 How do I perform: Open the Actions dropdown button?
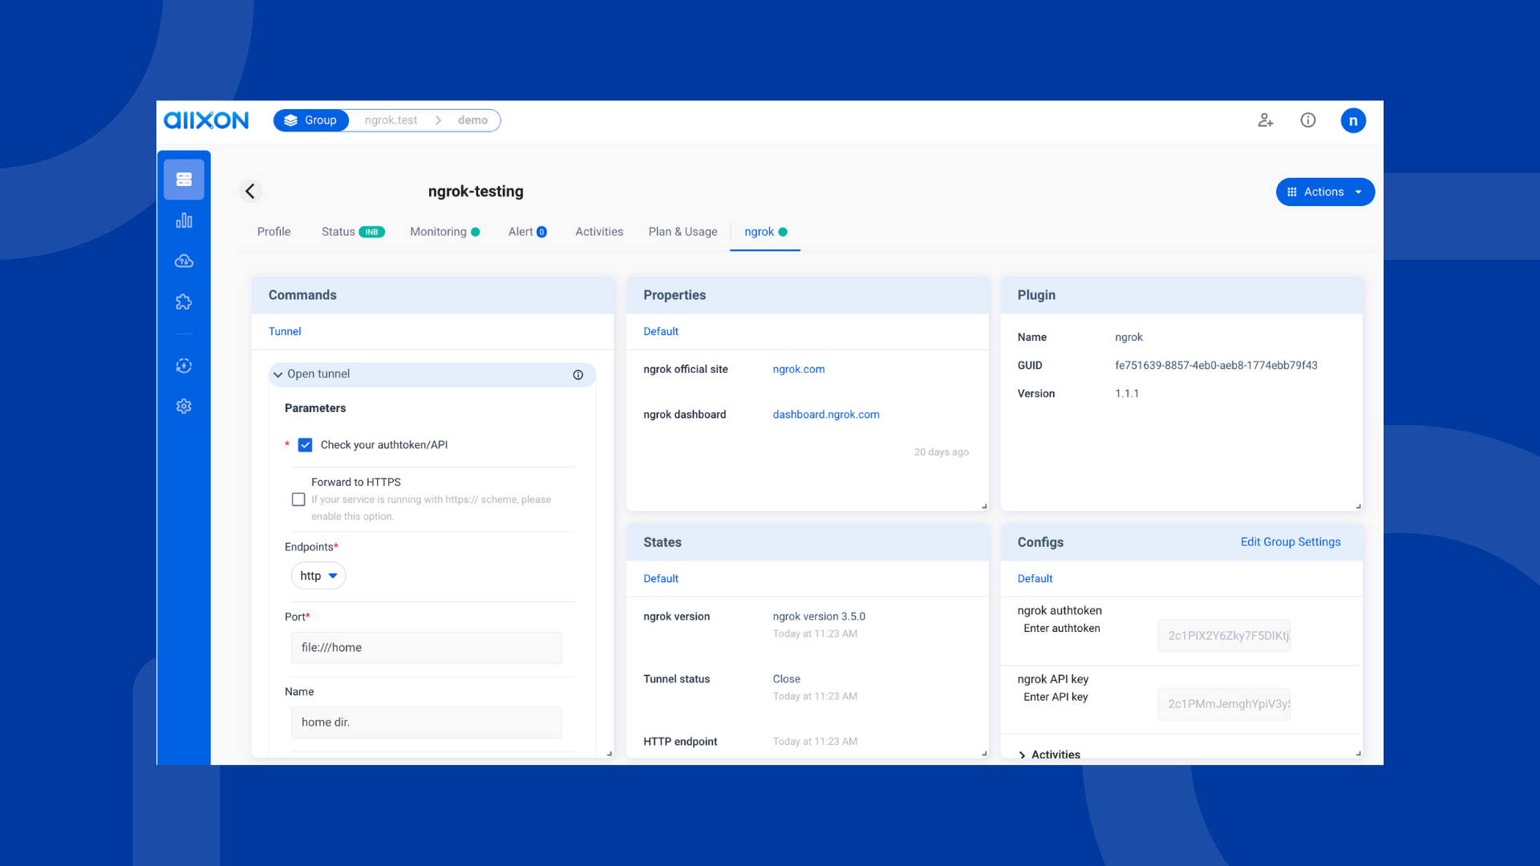point(1325,192)
